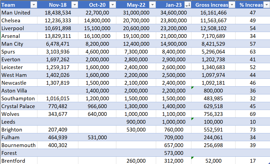This screenshot has width=270, height=164.
Task: Select the Team header cell text
Action: tap(8, 5)
